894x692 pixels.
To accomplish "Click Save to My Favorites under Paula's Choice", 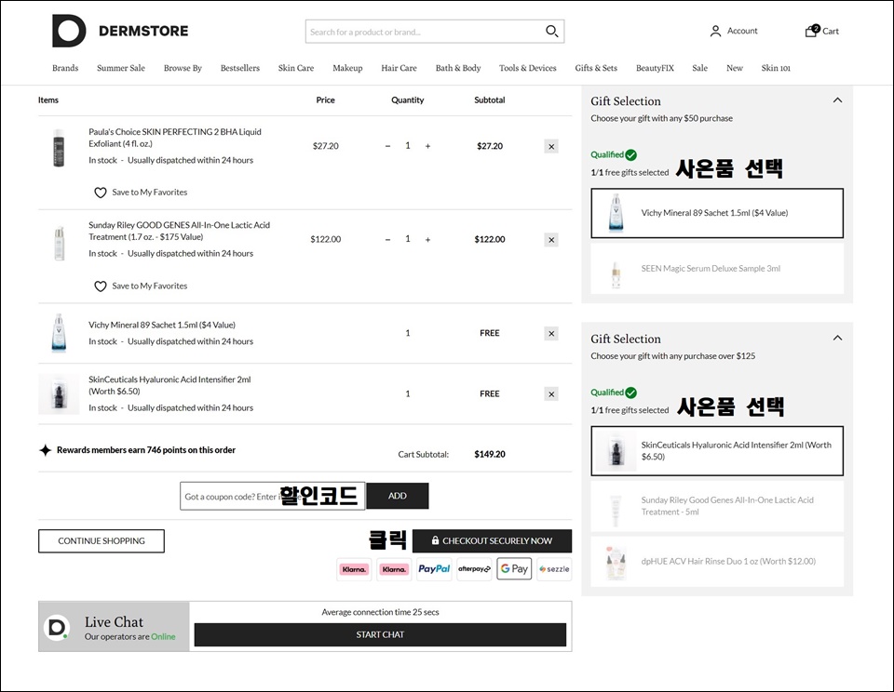I will click(150, 193).
